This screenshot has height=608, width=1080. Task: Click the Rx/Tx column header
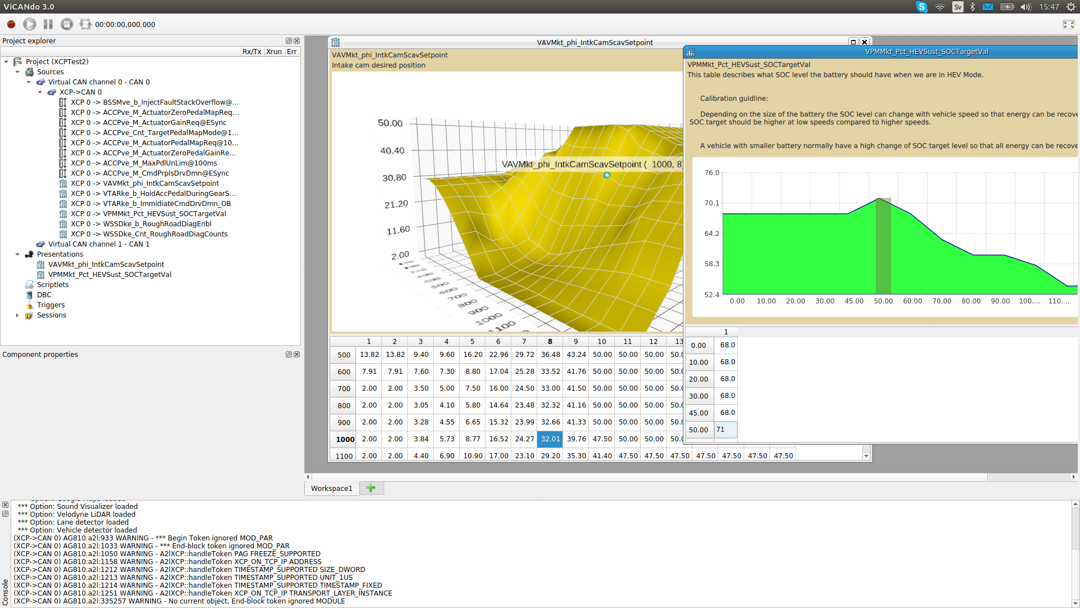pos(252,52)
